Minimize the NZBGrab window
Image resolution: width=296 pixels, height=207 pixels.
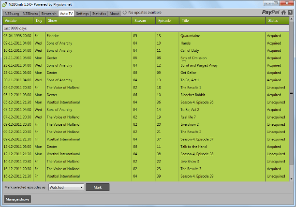pos(267,3)
